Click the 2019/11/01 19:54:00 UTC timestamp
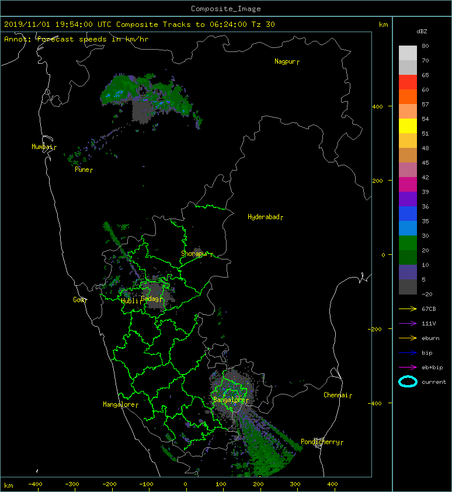The width and height of the screenshot is (452, 492). [58, 25]
